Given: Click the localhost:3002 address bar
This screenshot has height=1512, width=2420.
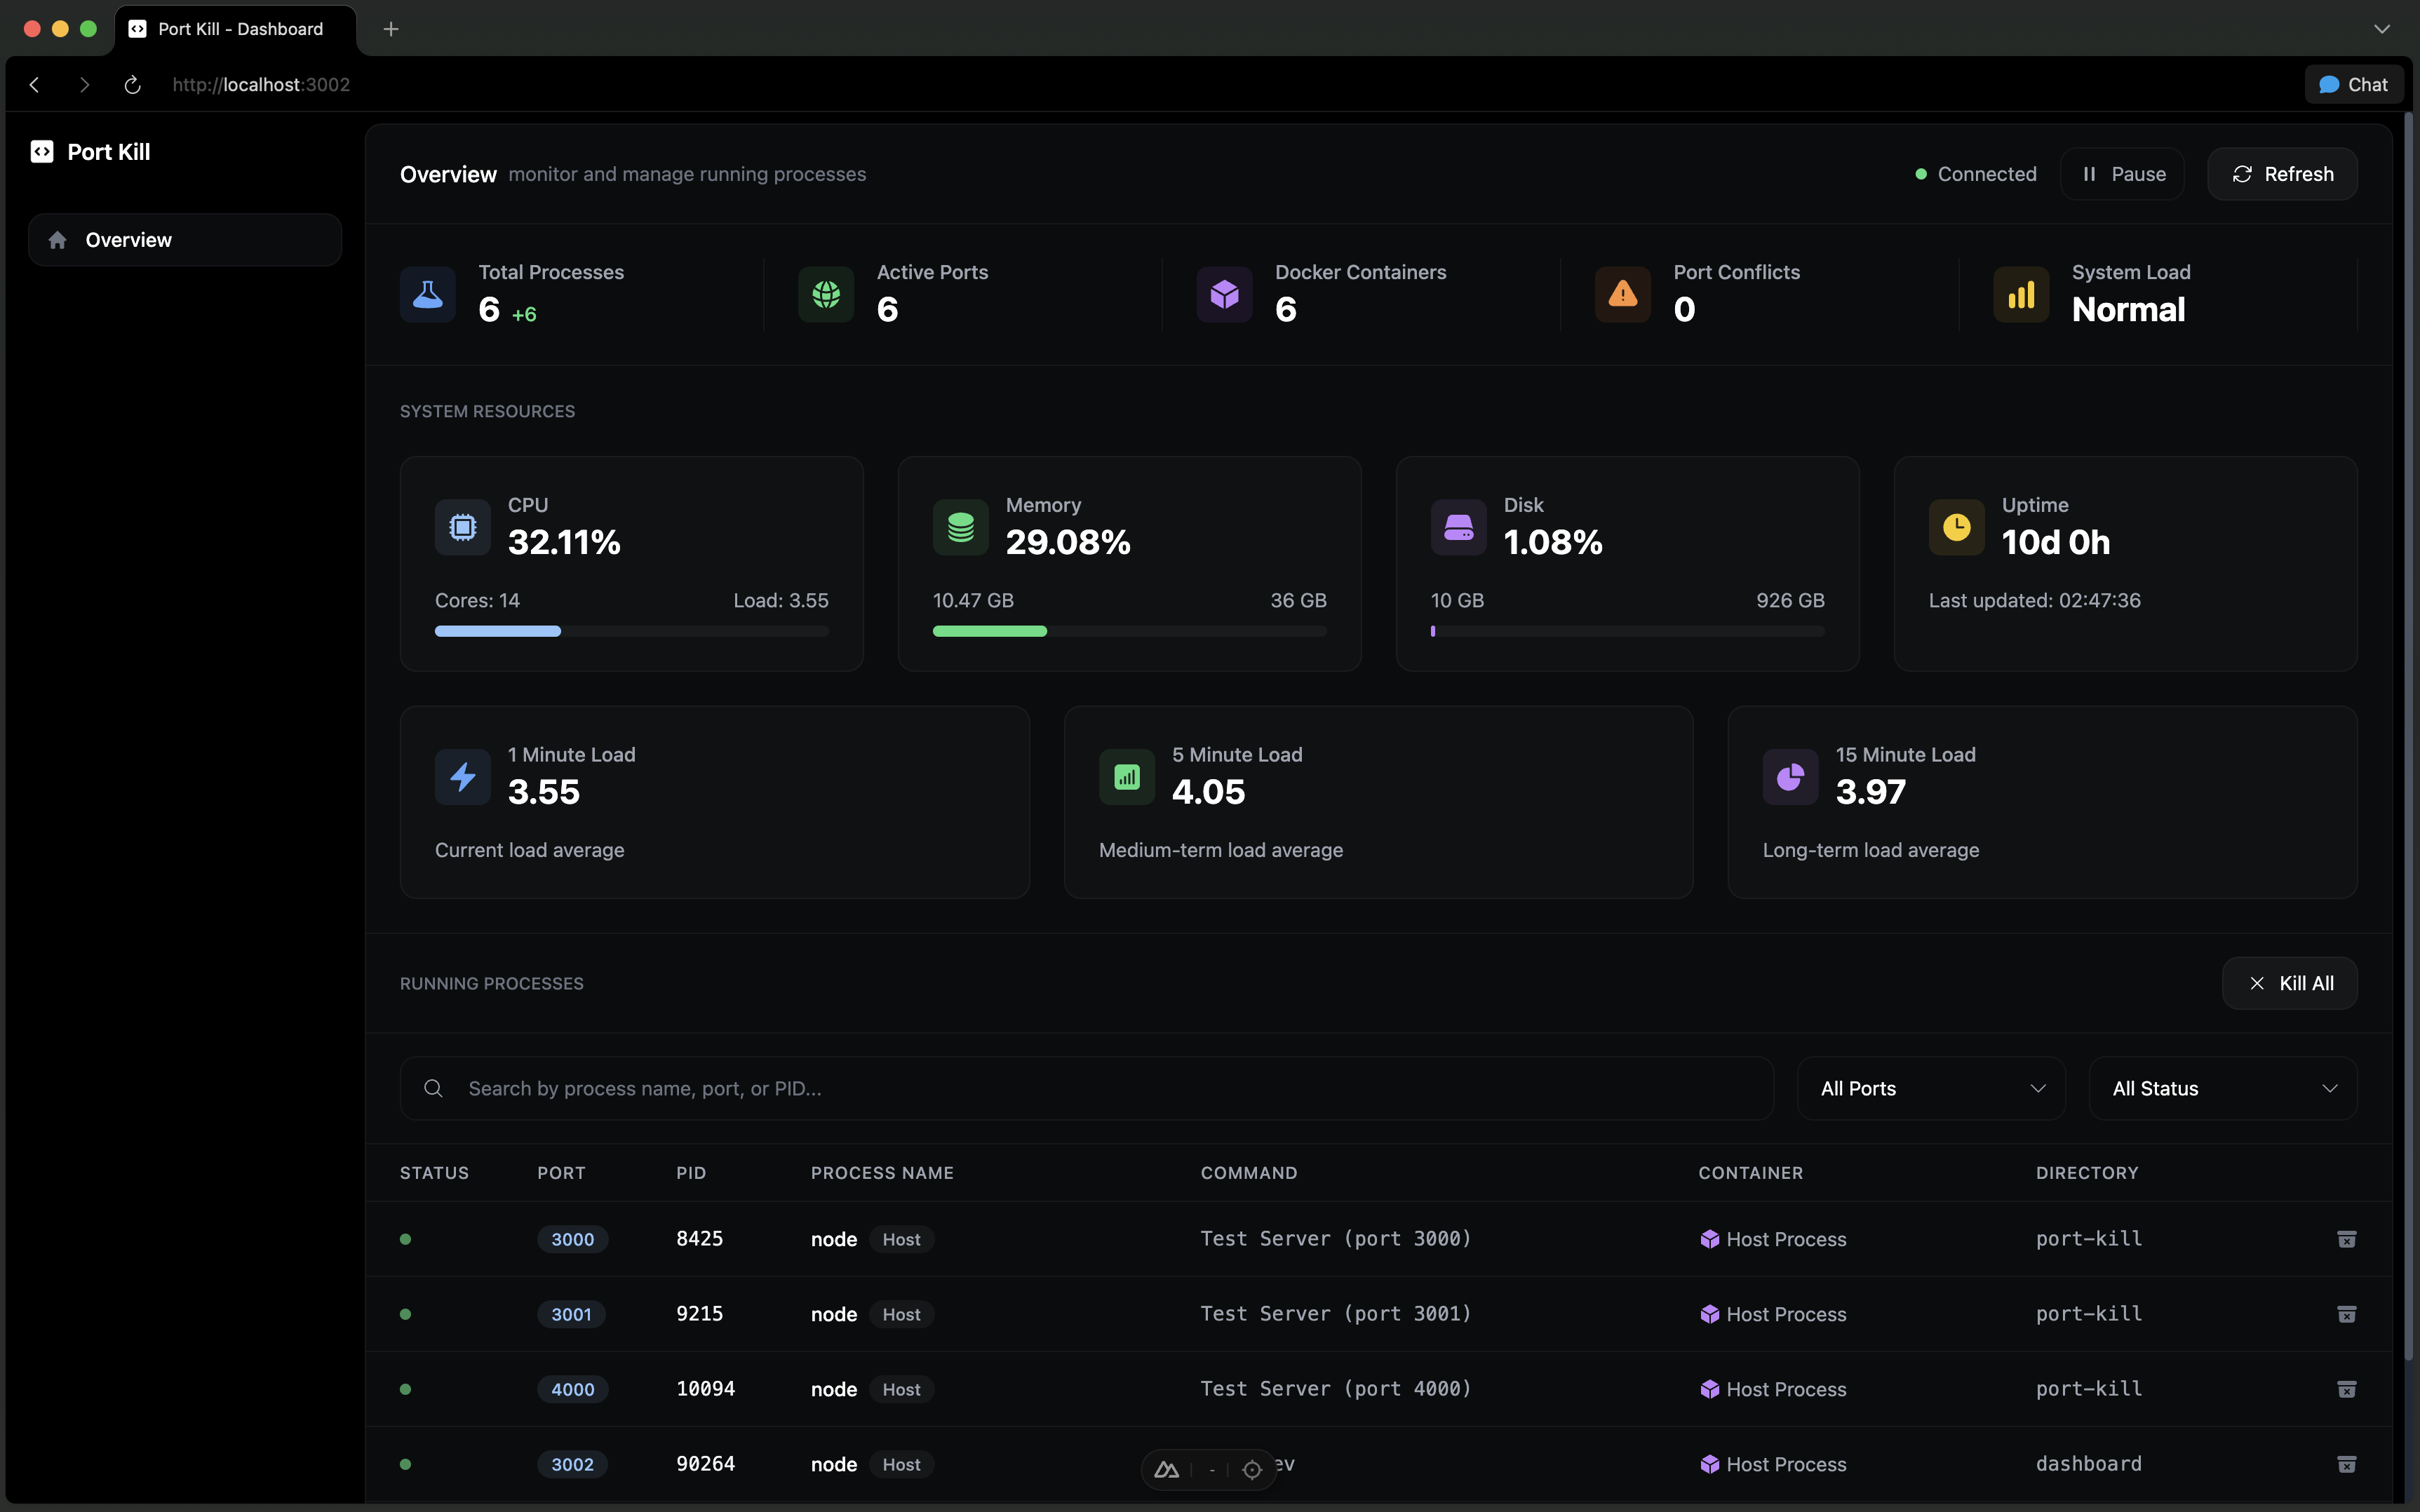Looking at the screenshot, I should [261, 85].
